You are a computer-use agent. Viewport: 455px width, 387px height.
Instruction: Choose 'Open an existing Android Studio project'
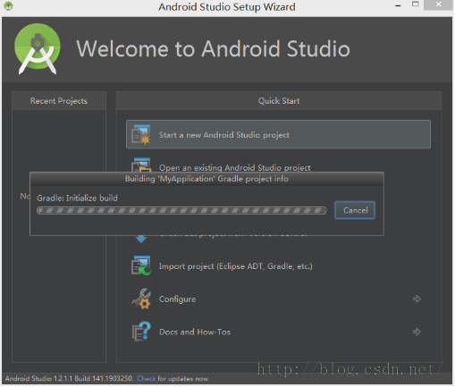(234, 168)
